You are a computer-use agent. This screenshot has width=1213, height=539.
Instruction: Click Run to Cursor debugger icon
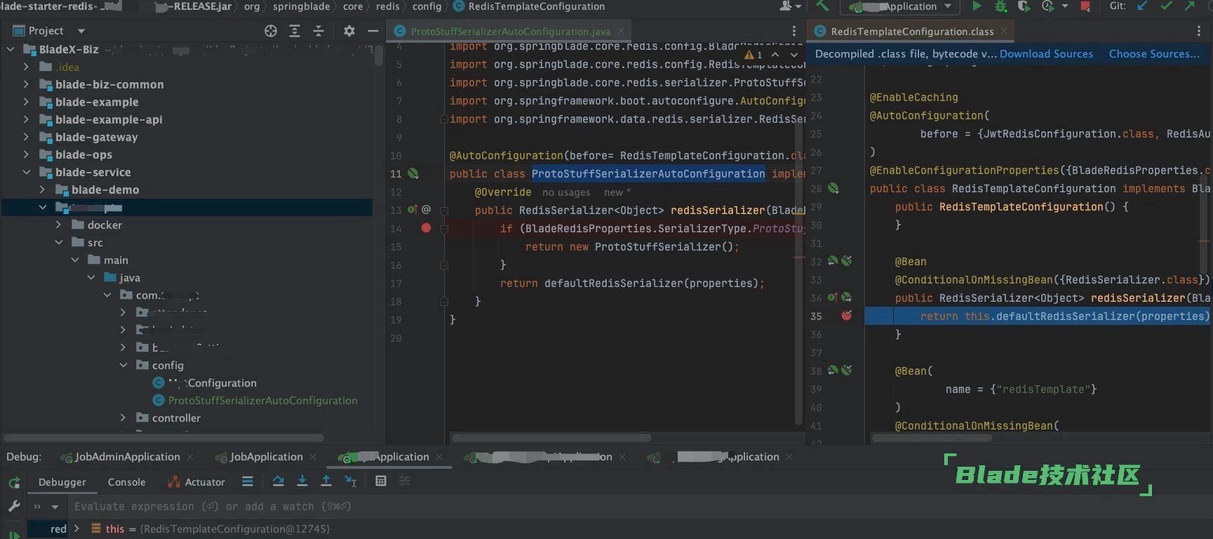(x=351, y=481)
